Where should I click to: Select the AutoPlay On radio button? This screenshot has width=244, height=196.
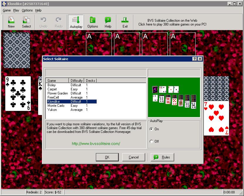[151, 129]
